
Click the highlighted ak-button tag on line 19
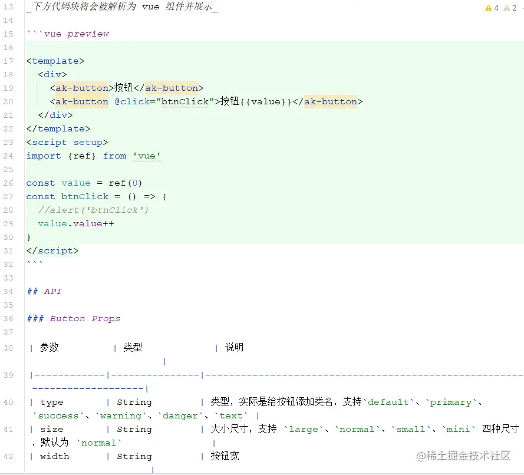[x=81, y=88]
